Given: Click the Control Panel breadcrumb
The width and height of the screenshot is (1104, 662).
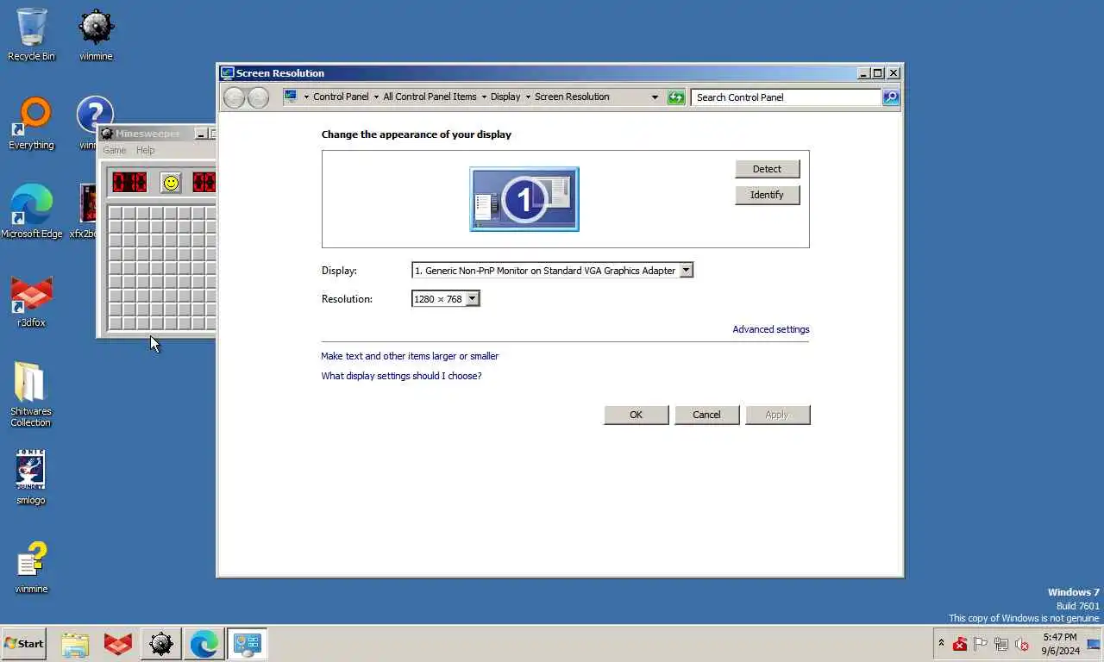Looking at the screenshot, I should [341, 97].
